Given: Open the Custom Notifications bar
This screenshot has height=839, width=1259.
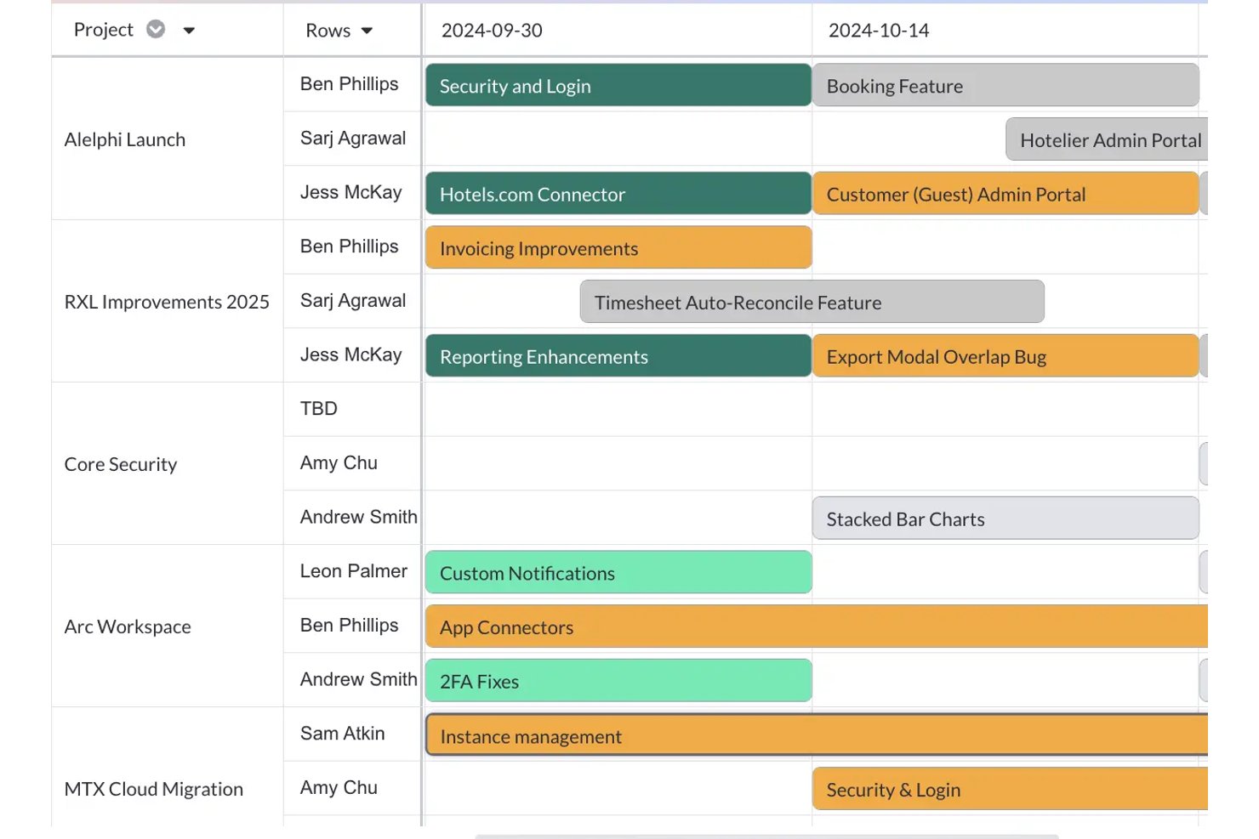Looking at the screenshot, I should click(x=618, y=572).
